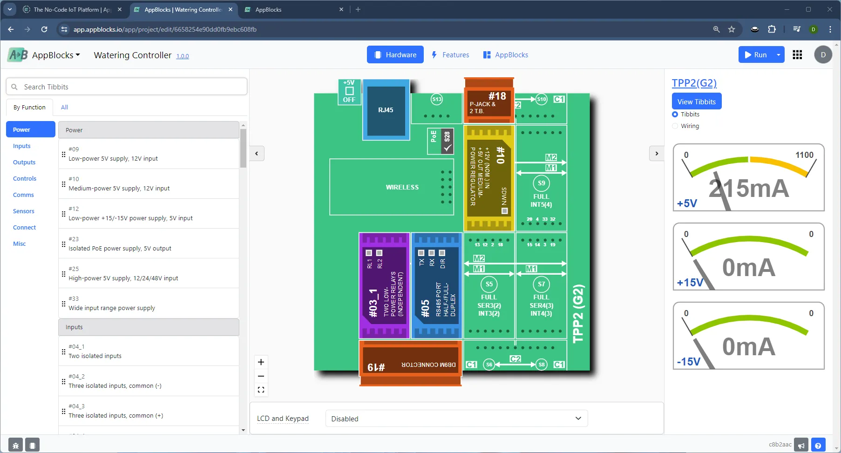The height and width of the screenshot is (453, 841).
Task: Click drag handle of Tibbit #10
Action: click(x=64, y=184)
